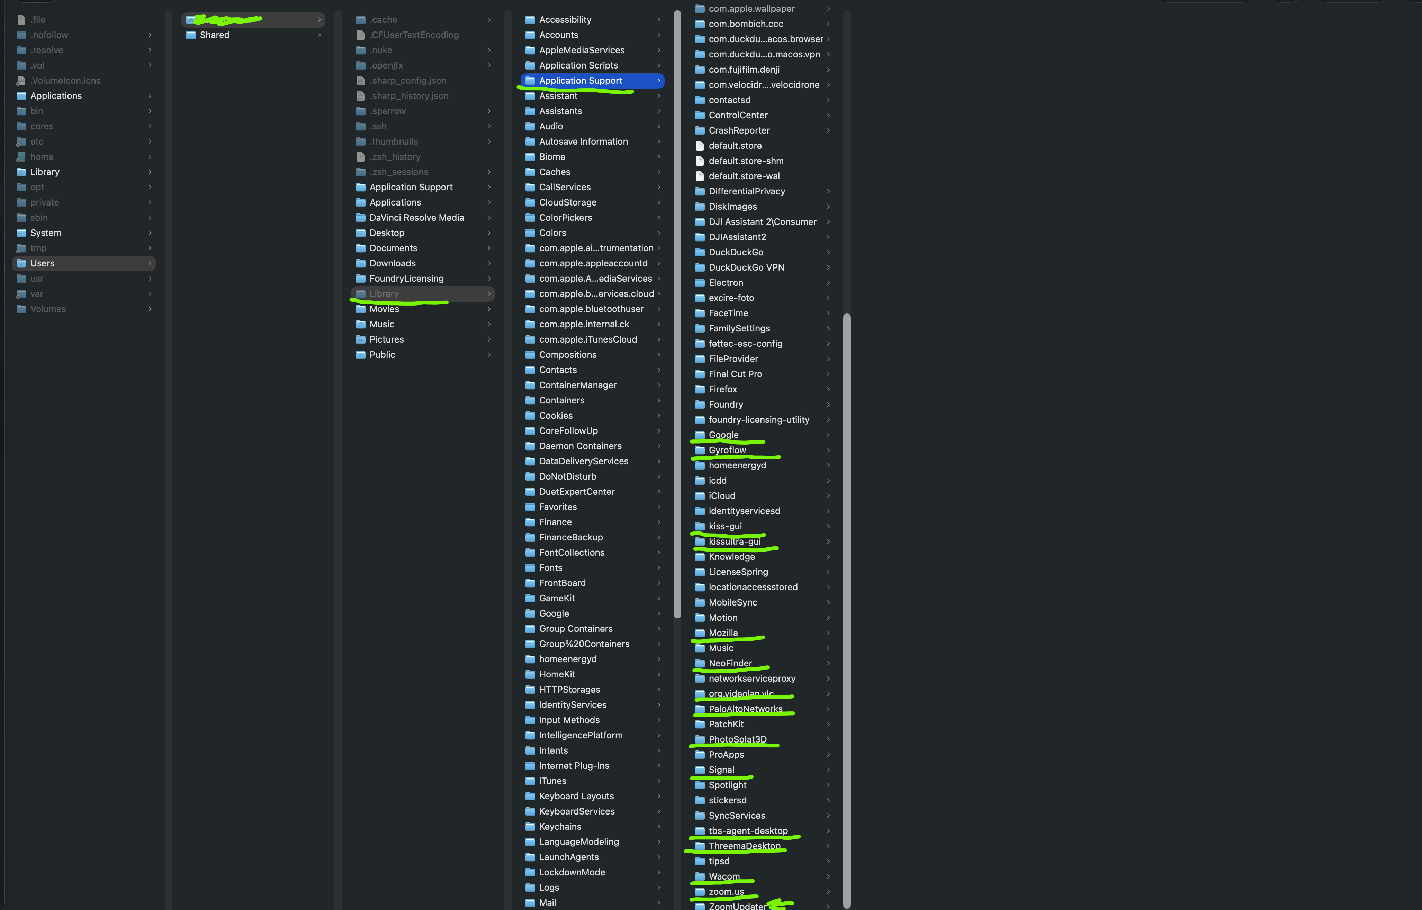Select the Desktop folder
The height and width of the screenshot is (910, 1422).
[x=387, y=233]
